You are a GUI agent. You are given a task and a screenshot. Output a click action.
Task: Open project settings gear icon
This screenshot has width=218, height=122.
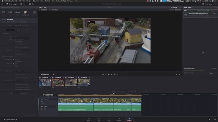click(215, 120)
